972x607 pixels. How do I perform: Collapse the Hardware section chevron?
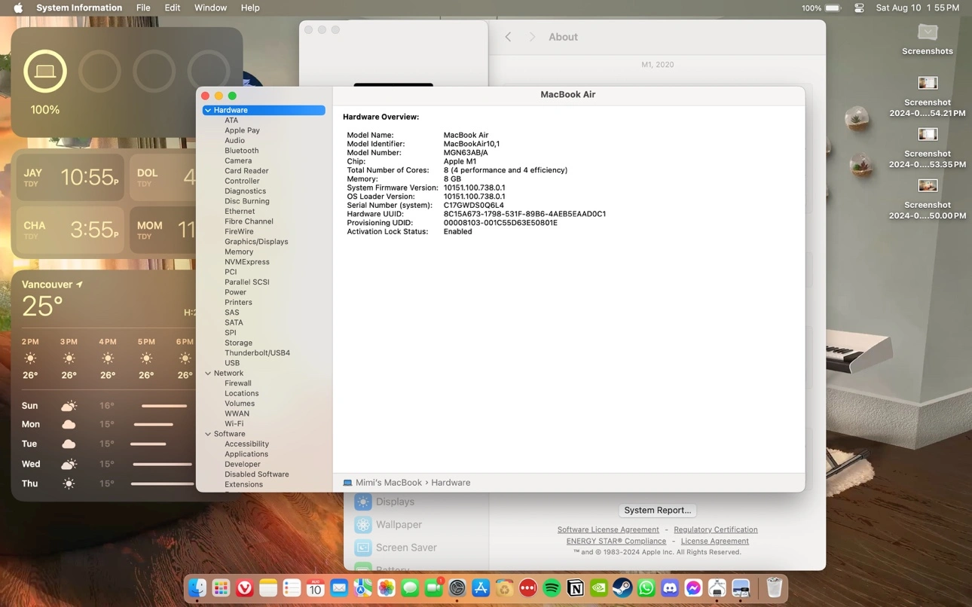[208, 111]
